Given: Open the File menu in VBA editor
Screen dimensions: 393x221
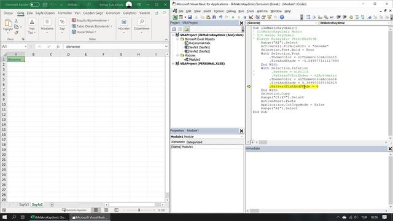Looking at the screenshot, I should pyautogui.click(x=181, y=11).
